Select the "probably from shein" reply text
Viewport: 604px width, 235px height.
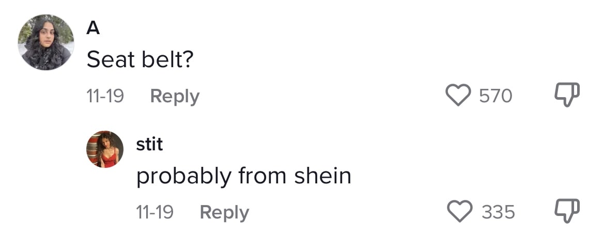click(x=244, y=177)
